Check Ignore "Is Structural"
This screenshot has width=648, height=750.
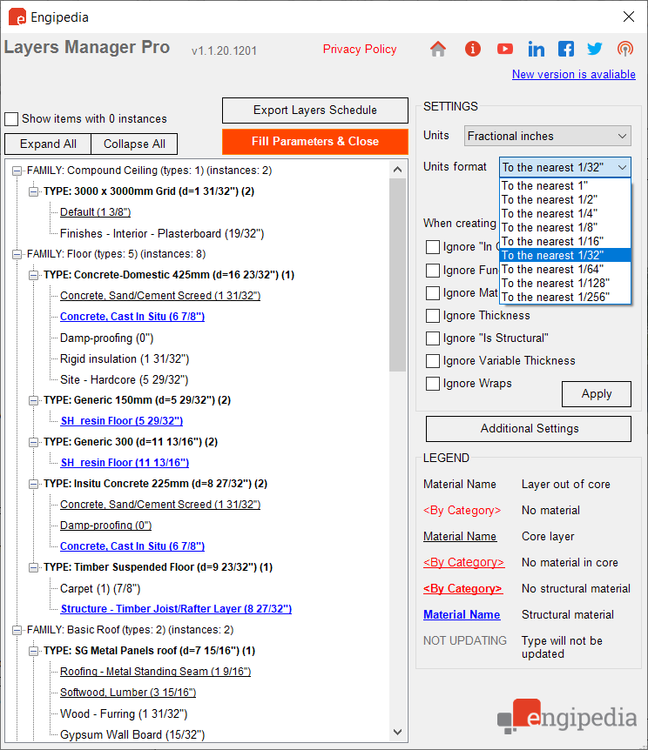tap(433, 338)
